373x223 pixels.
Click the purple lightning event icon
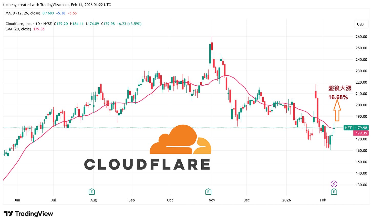(x=334, y=184)
